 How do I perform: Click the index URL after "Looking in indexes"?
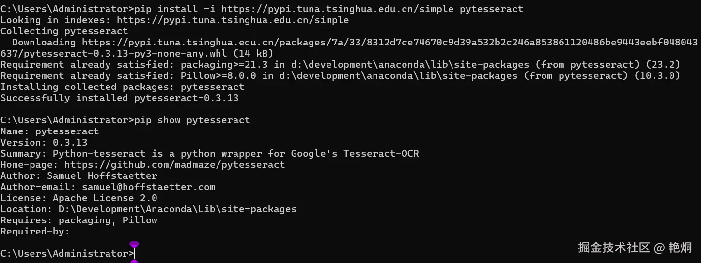[233, 20]
